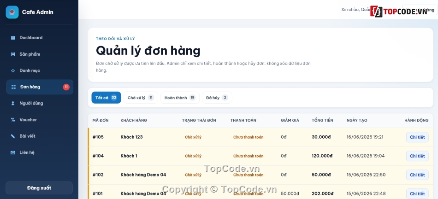Image resolution: width=438 pixels, height=199 pixels.
Task: Click the KHÁCH HÀNG column header
Action: (134, 121)
